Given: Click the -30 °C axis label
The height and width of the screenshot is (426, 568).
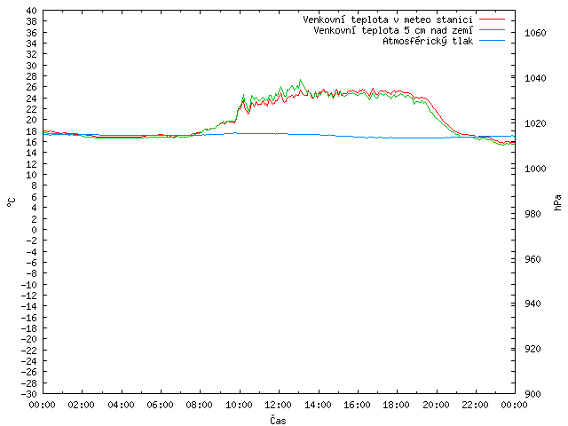Looking at the screenshot, I should pyautogui.click(x=29, y=394).
